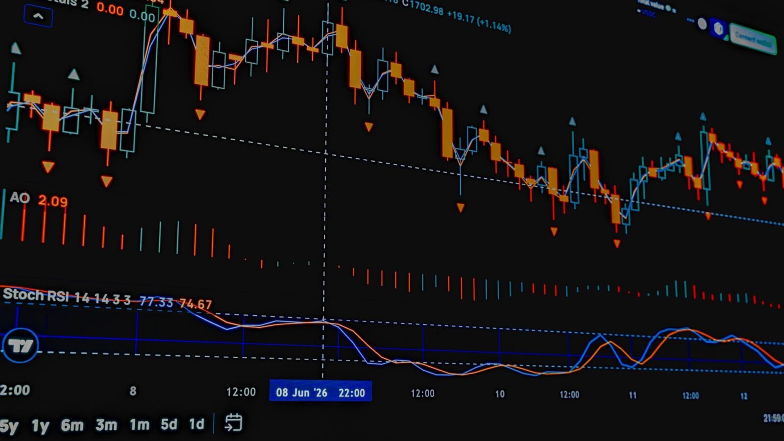784x441 pixels.
Task: Click the AO indicator label
Action: [x=20, y=197]
